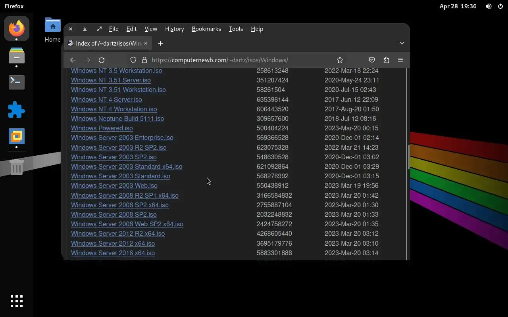Select date 2017-Jun-12 22:09
This screenshot has width=508, height=317.
click(x=351, y=100)
